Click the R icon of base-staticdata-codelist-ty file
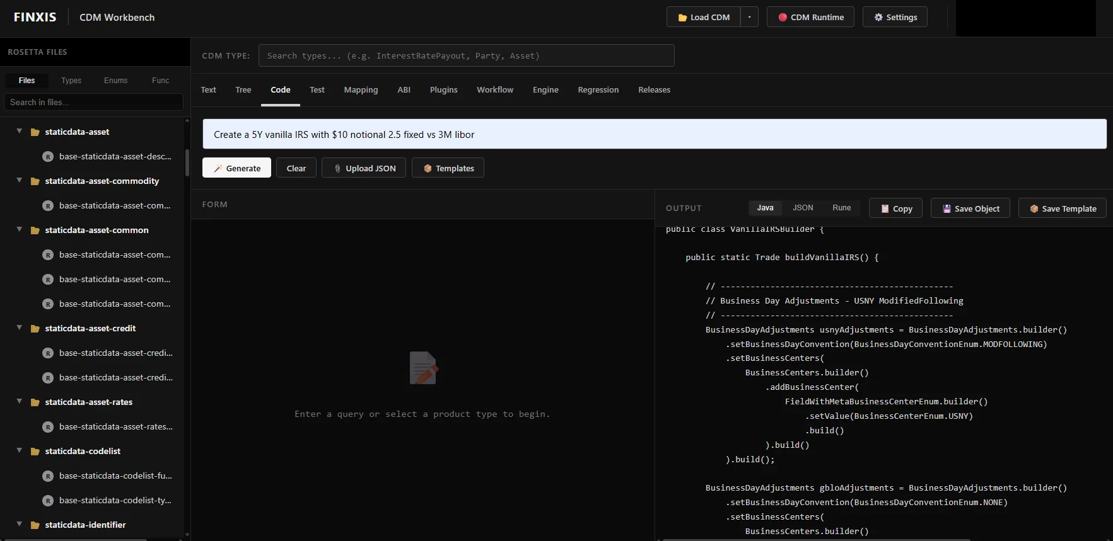 click(x=48, y=501)
